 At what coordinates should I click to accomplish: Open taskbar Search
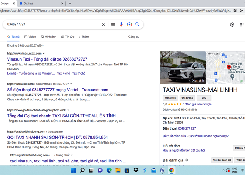(x=82, y=170)
